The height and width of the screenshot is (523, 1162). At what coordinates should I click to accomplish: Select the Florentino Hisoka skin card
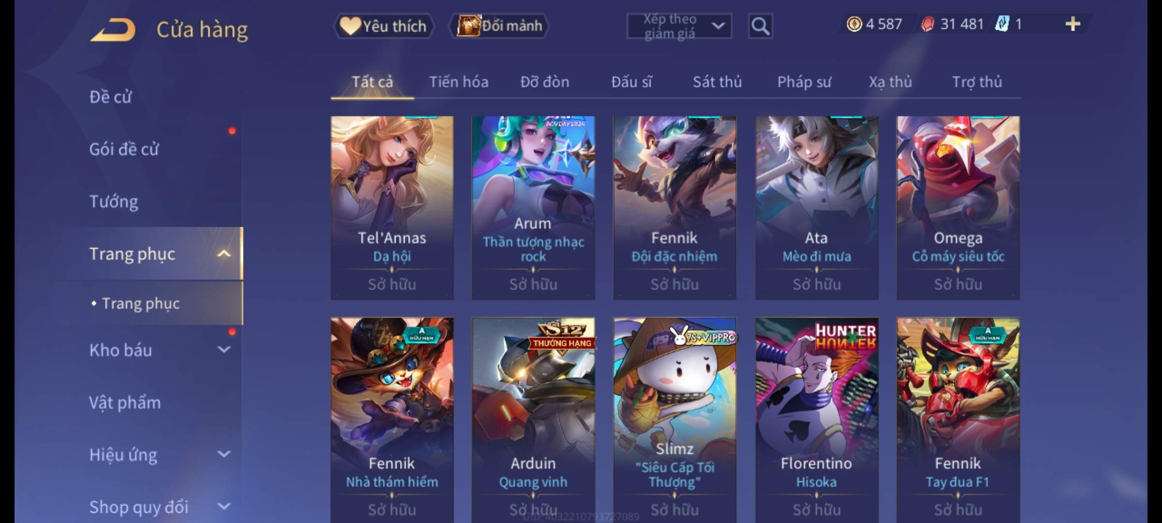[x=817, y=420]
